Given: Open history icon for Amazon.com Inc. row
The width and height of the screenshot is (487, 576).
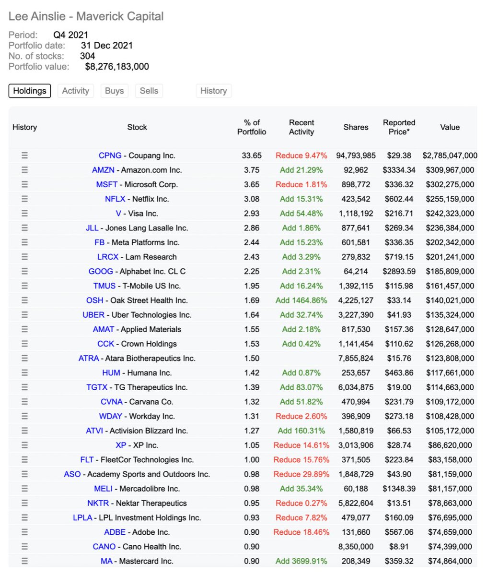Looking at the screenshot, I should (x=24, y=170).
